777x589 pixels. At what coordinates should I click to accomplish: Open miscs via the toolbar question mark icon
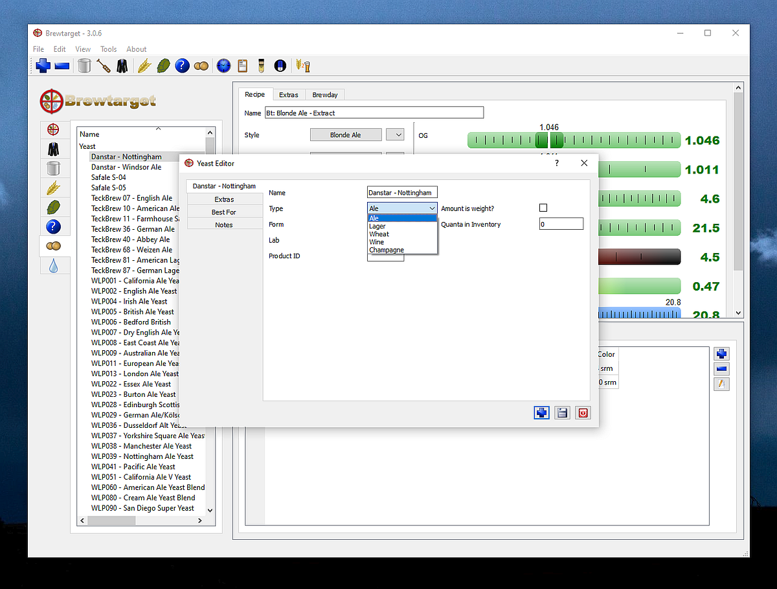coord(182,65)
